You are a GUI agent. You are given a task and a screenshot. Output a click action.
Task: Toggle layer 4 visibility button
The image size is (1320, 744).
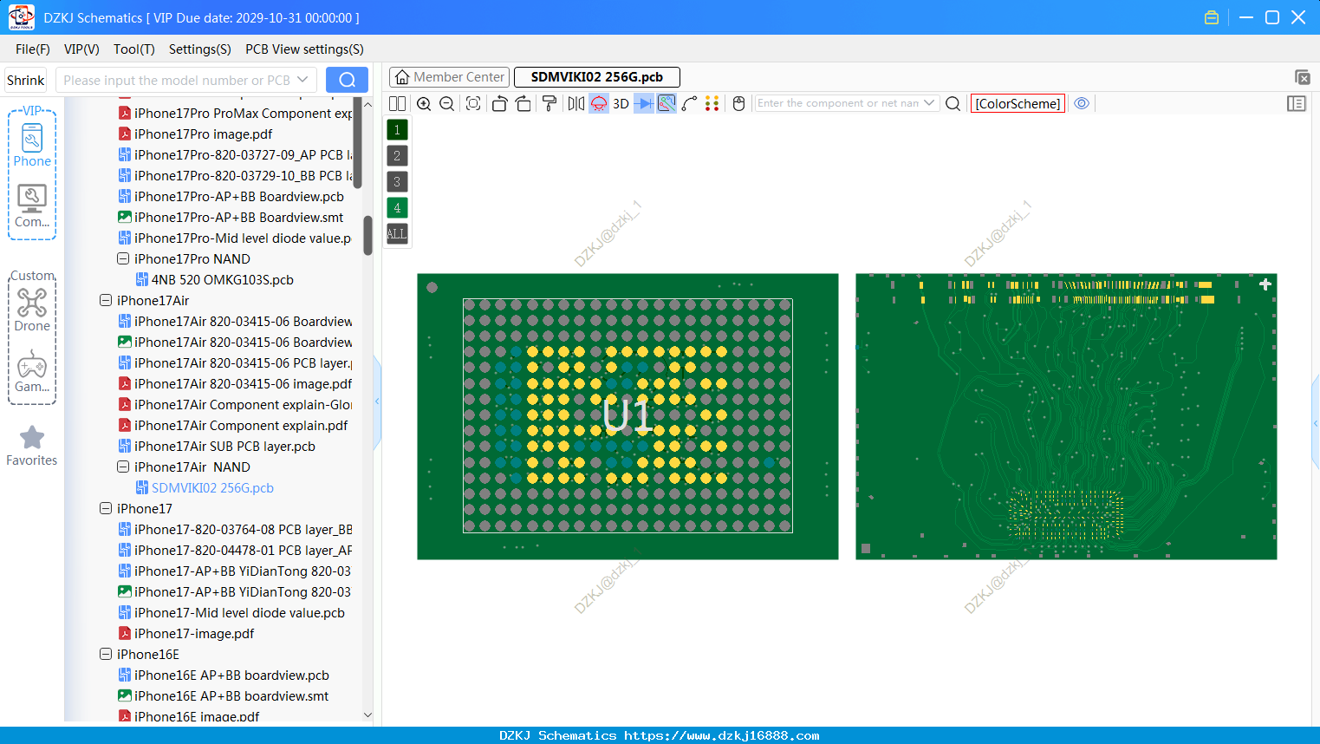(397, 208)
